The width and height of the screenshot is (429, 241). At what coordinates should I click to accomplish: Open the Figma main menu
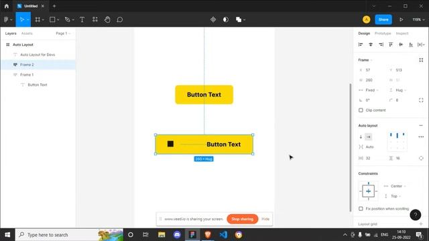[6, 19]
